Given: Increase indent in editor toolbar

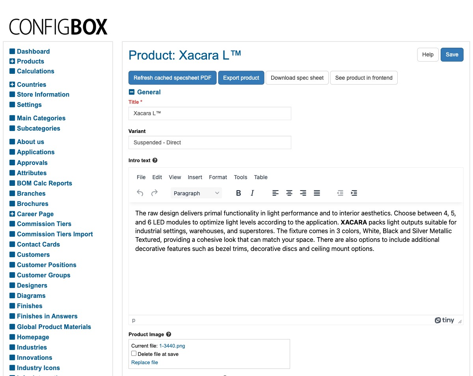Looking at the screenshot, I should coord(354,193).
